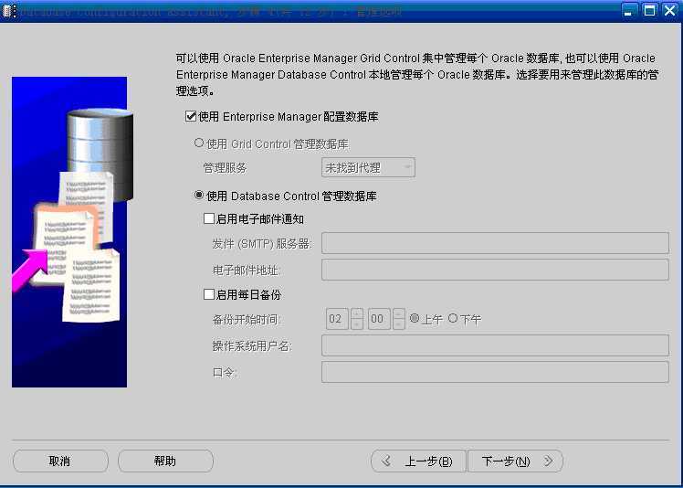Increase the backup hour stepper up arrow
The width and height of the screenshot is (683, 488).
point(357,313)
